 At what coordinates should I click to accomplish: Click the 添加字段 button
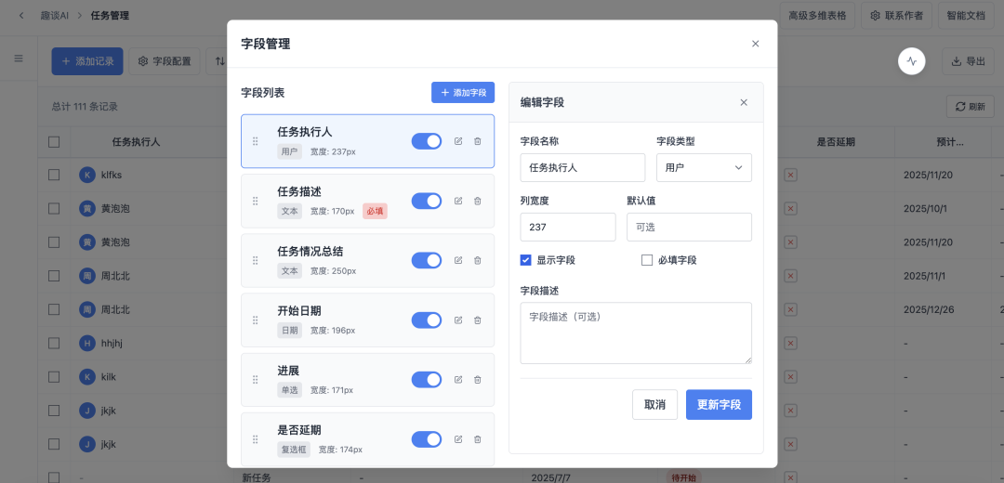463,92
